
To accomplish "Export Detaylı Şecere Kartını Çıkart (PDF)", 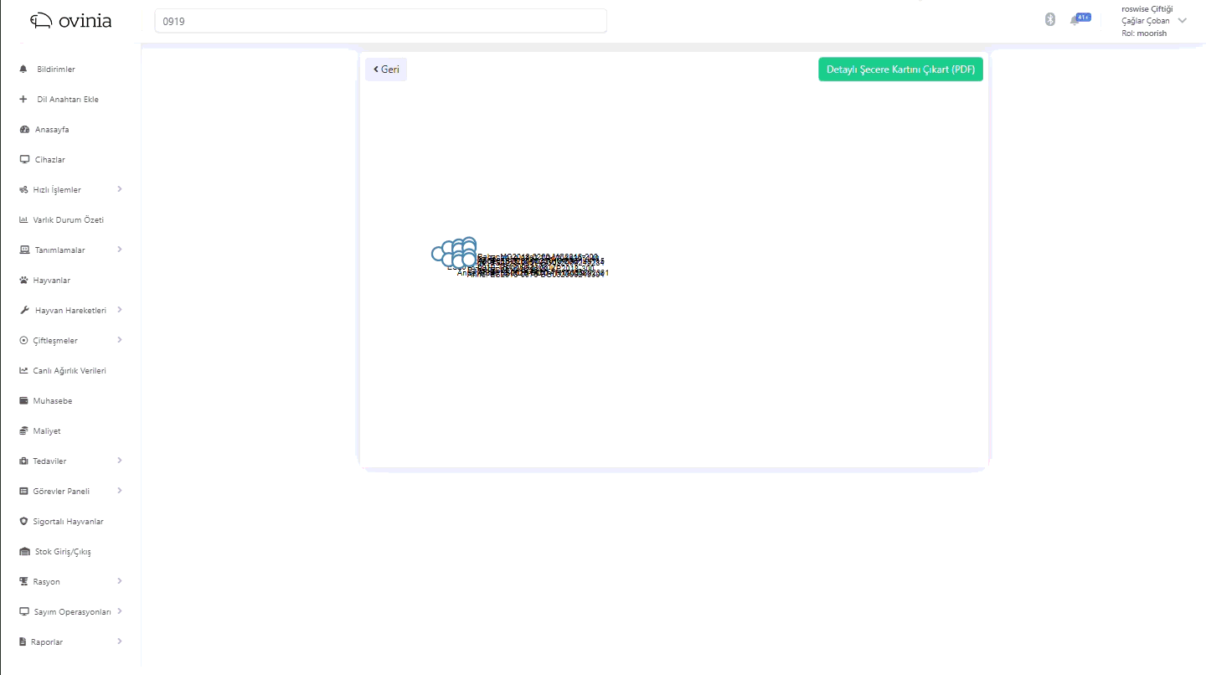I will (x=900, y=70).
